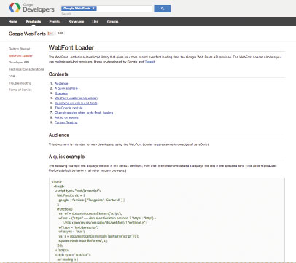
Task: Click the script type text/javascript code line
Action: point(78,191)
